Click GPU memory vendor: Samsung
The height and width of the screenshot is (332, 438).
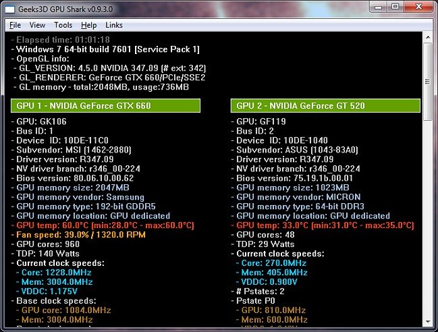(78, 197)
